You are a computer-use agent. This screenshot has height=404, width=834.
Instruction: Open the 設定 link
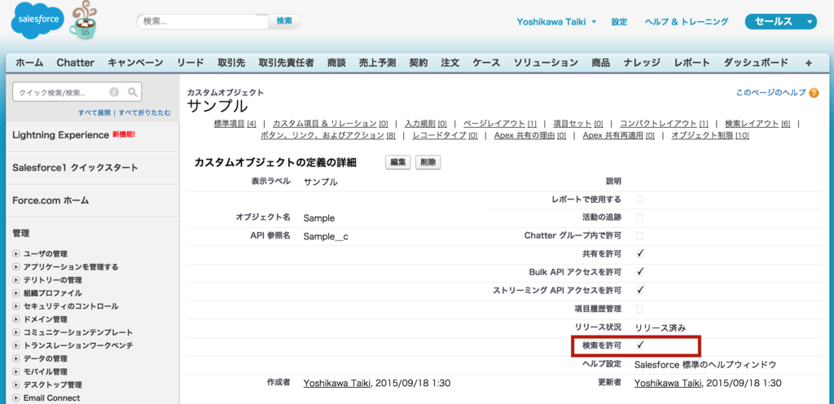pos(619,22)
